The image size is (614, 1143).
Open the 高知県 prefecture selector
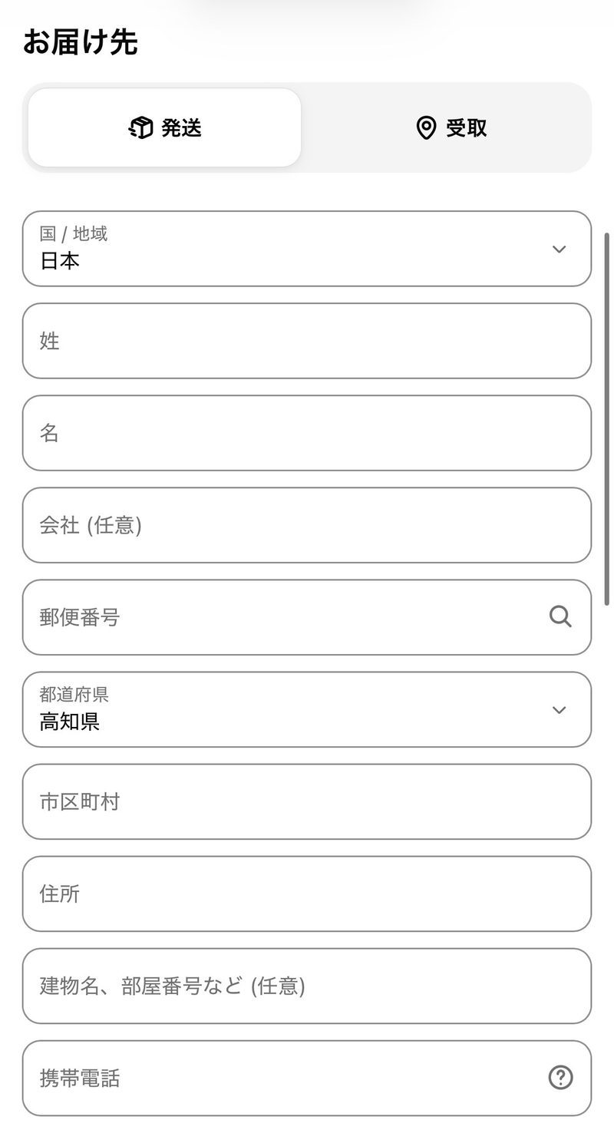307,709
